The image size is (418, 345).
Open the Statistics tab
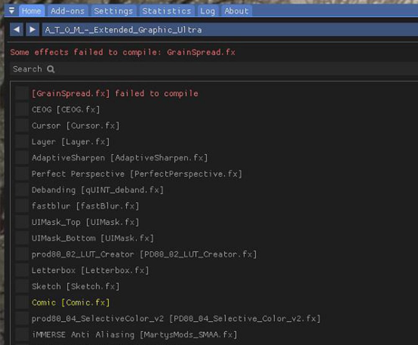pos(166,11)
